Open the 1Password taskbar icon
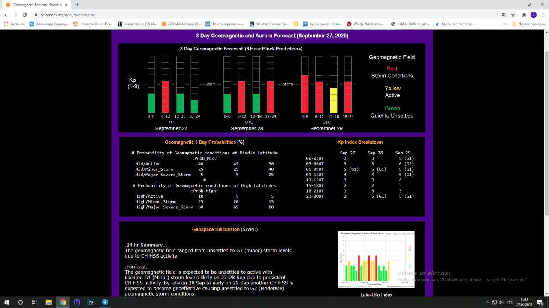Viewport: 549px width, 308px height. pyautogui.click(x=77, y=302)
